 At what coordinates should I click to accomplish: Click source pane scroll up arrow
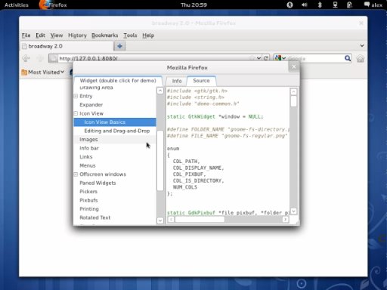tap(293, 91)
